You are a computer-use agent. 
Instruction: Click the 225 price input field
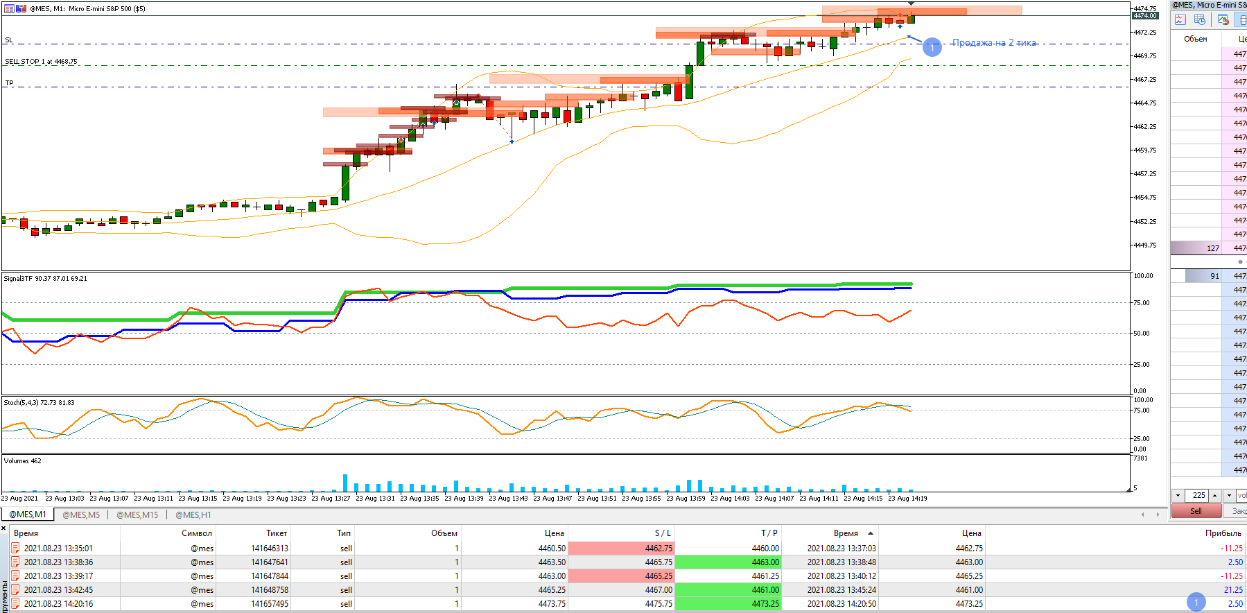[x=1197, y=495]
